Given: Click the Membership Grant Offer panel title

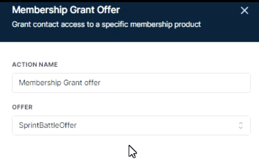Looking at the screenshot, I should point(66,10).
